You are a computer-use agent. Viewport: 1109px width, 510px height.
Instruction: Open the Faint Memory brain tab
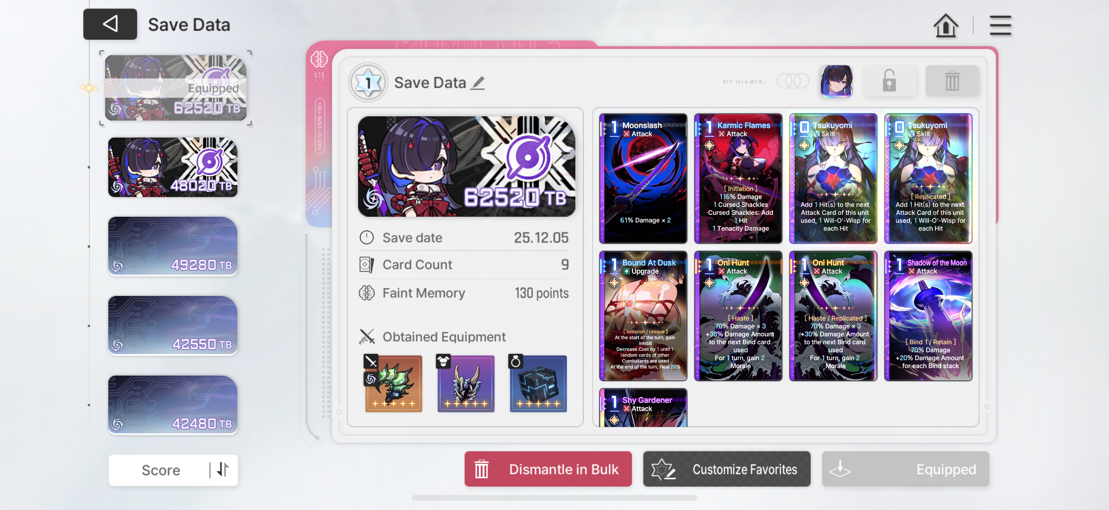click(x=319, y=59)
